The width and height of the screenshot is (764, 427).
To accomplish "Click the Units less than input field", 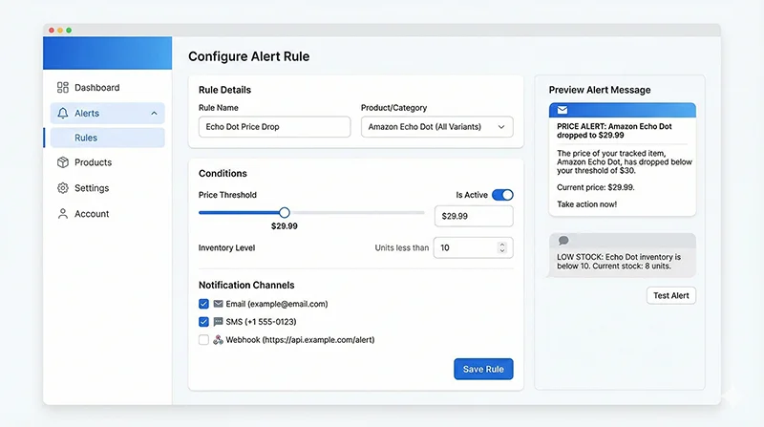I will [x=473, y=247].
